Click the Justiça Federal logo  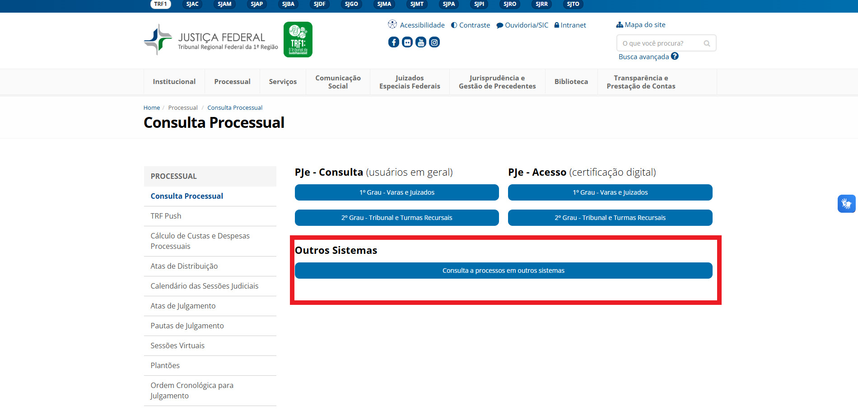(211, 40)
